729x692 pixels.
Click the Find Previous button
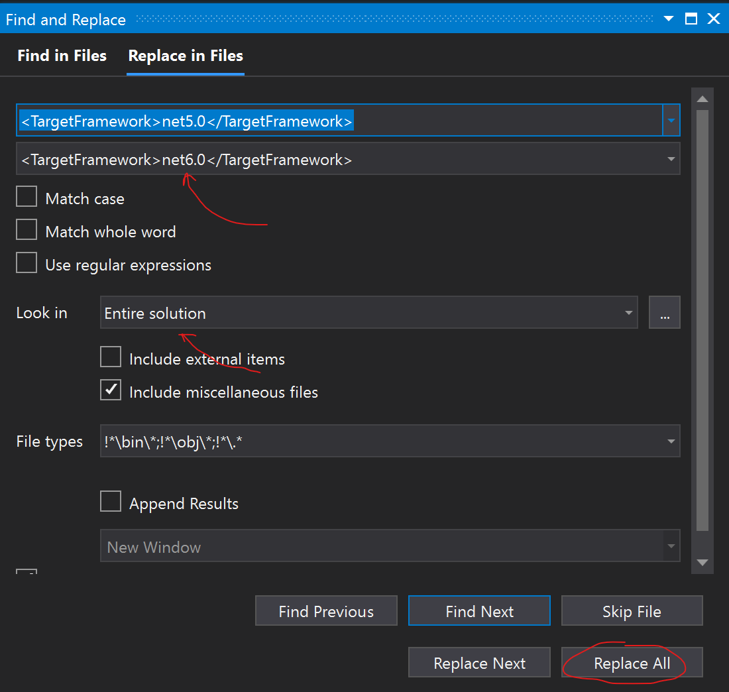[x=326, y=610]
